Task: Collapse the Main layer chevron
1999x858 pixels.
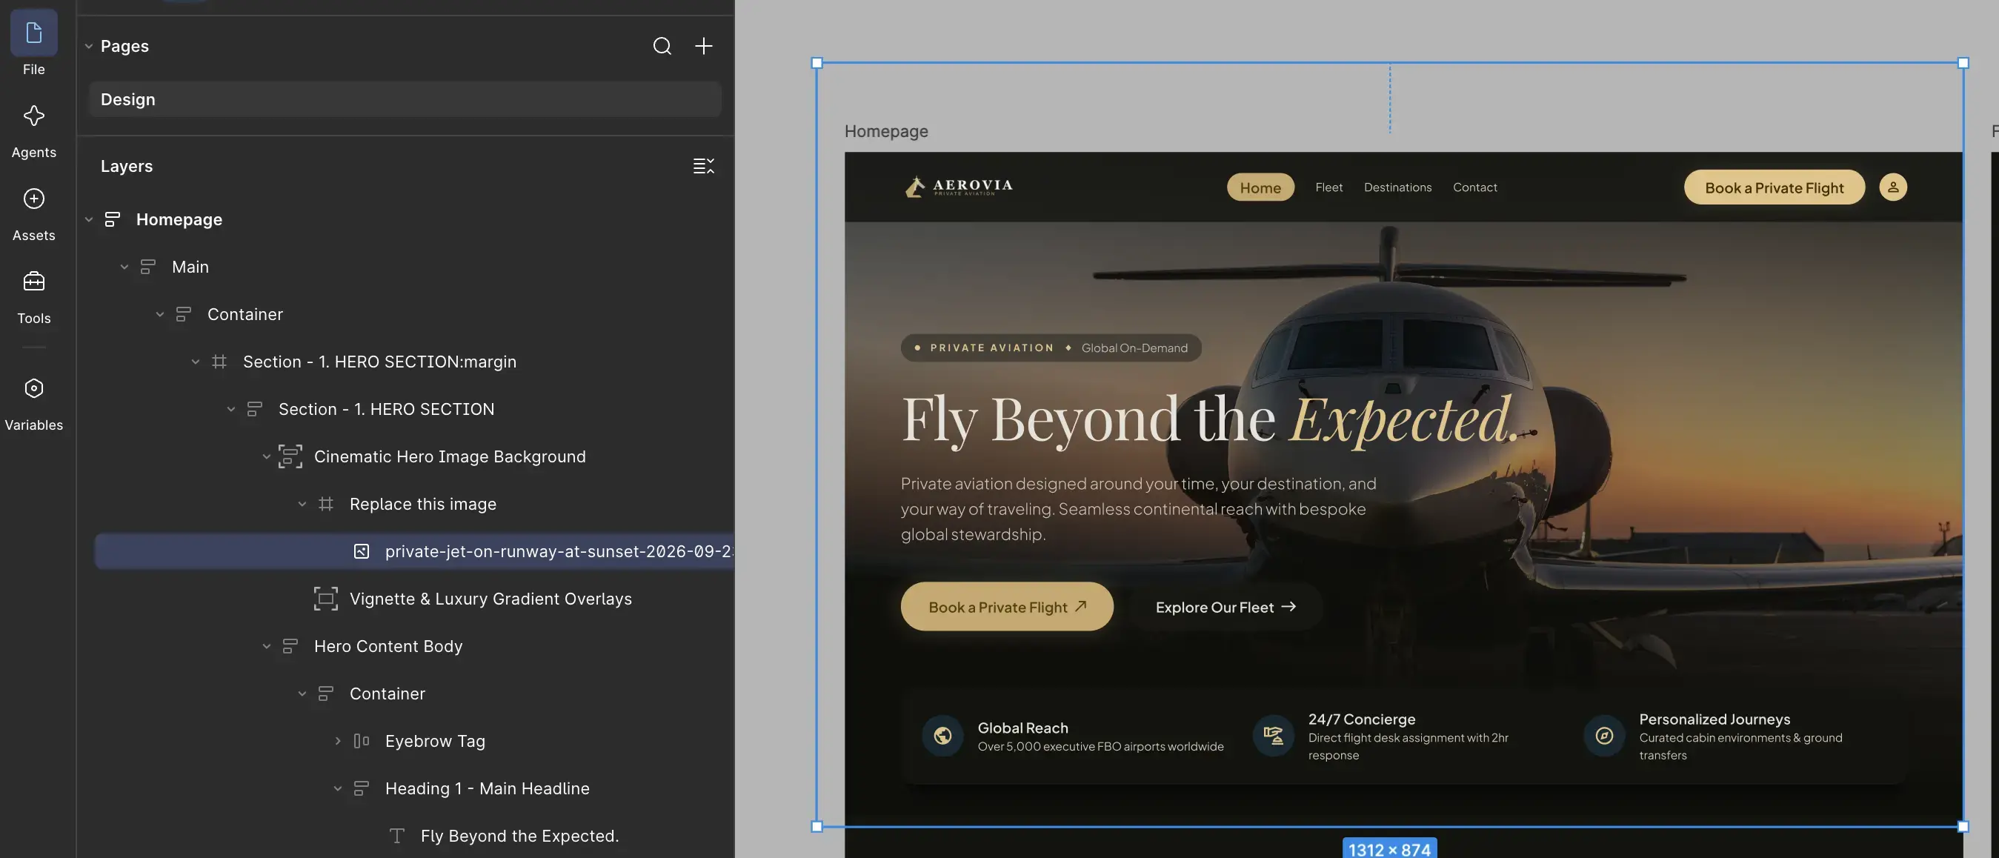Action: [124, 267]
